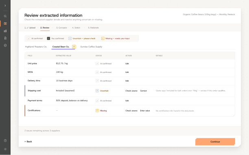Click the Shipping cost field label
The image size is (249, 155).
34,91
